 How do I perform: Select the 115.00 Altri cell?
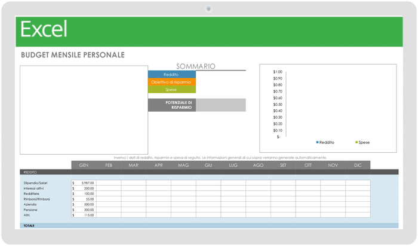coord(84,215)
